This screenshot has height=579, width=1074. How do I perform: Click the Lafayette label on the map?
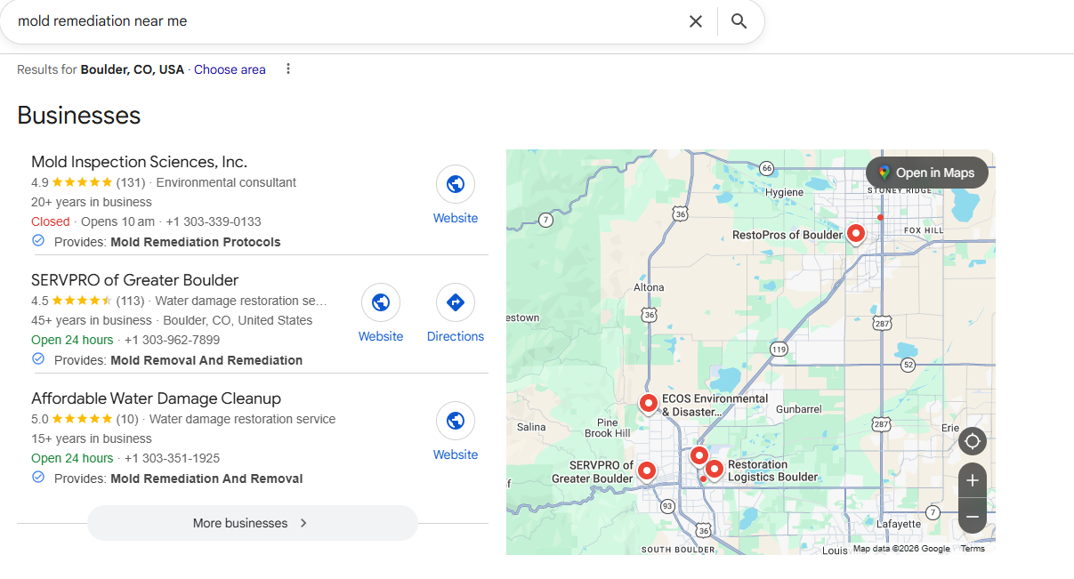click(x=899, y=524)
